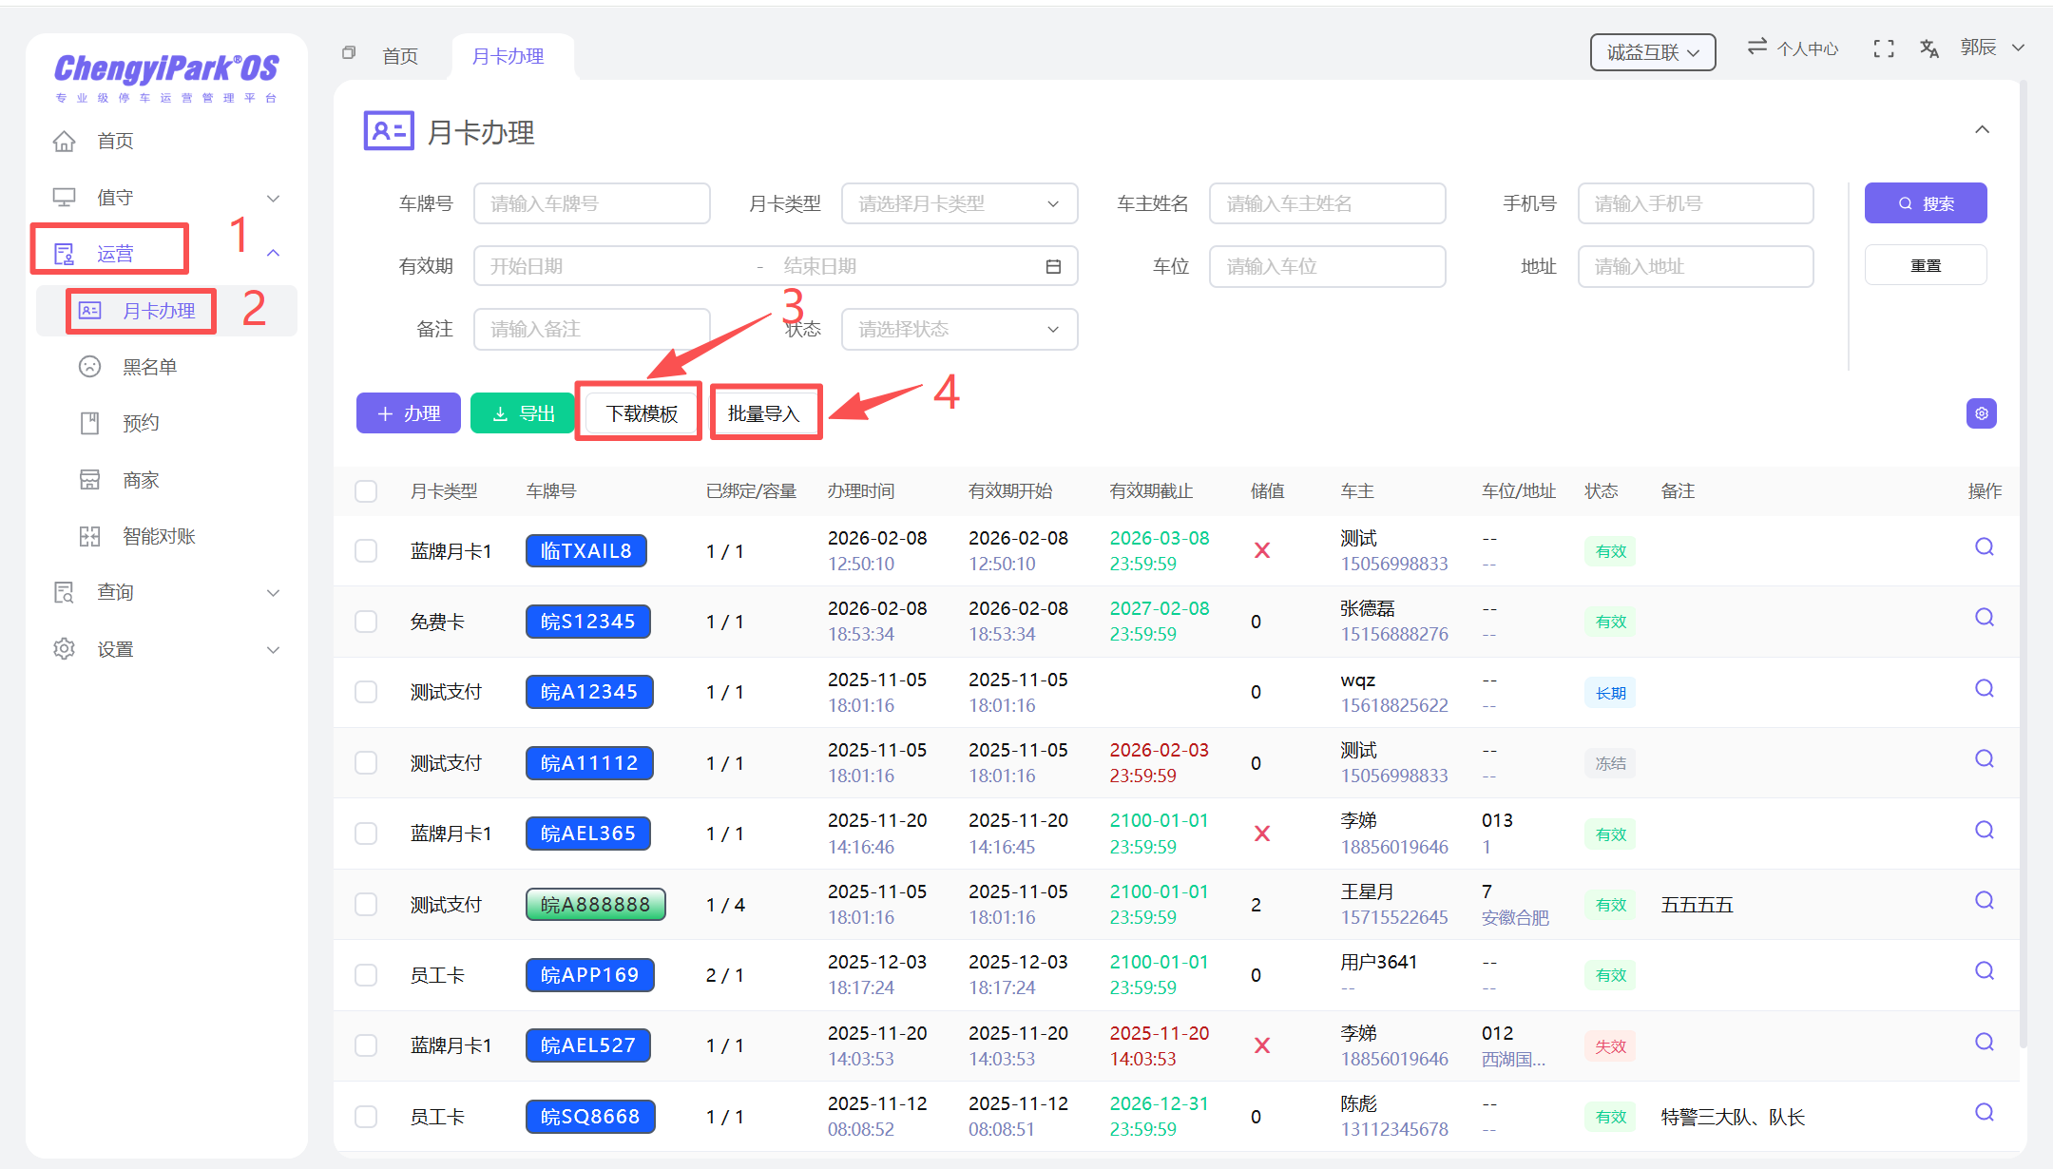Check the row for 临TXAIL8

[366, 551]
